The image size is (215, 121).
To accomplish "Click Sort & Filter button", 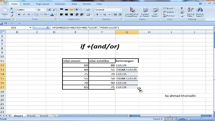I will 190,12.
